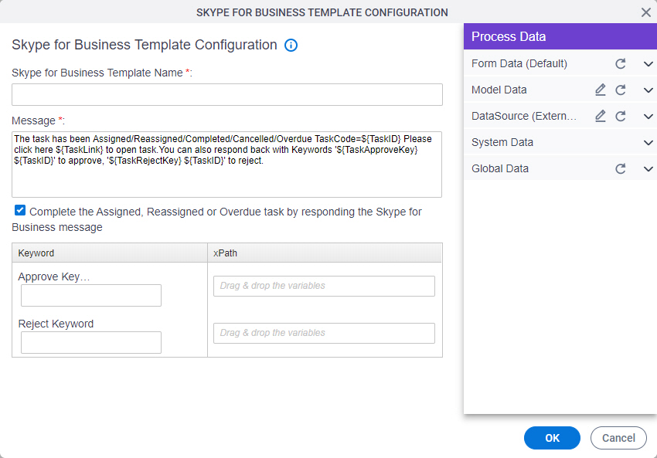Focus the Reject Keyword input box
The width and height of the screenshot is (657, 458).
[x=91, y=342]
